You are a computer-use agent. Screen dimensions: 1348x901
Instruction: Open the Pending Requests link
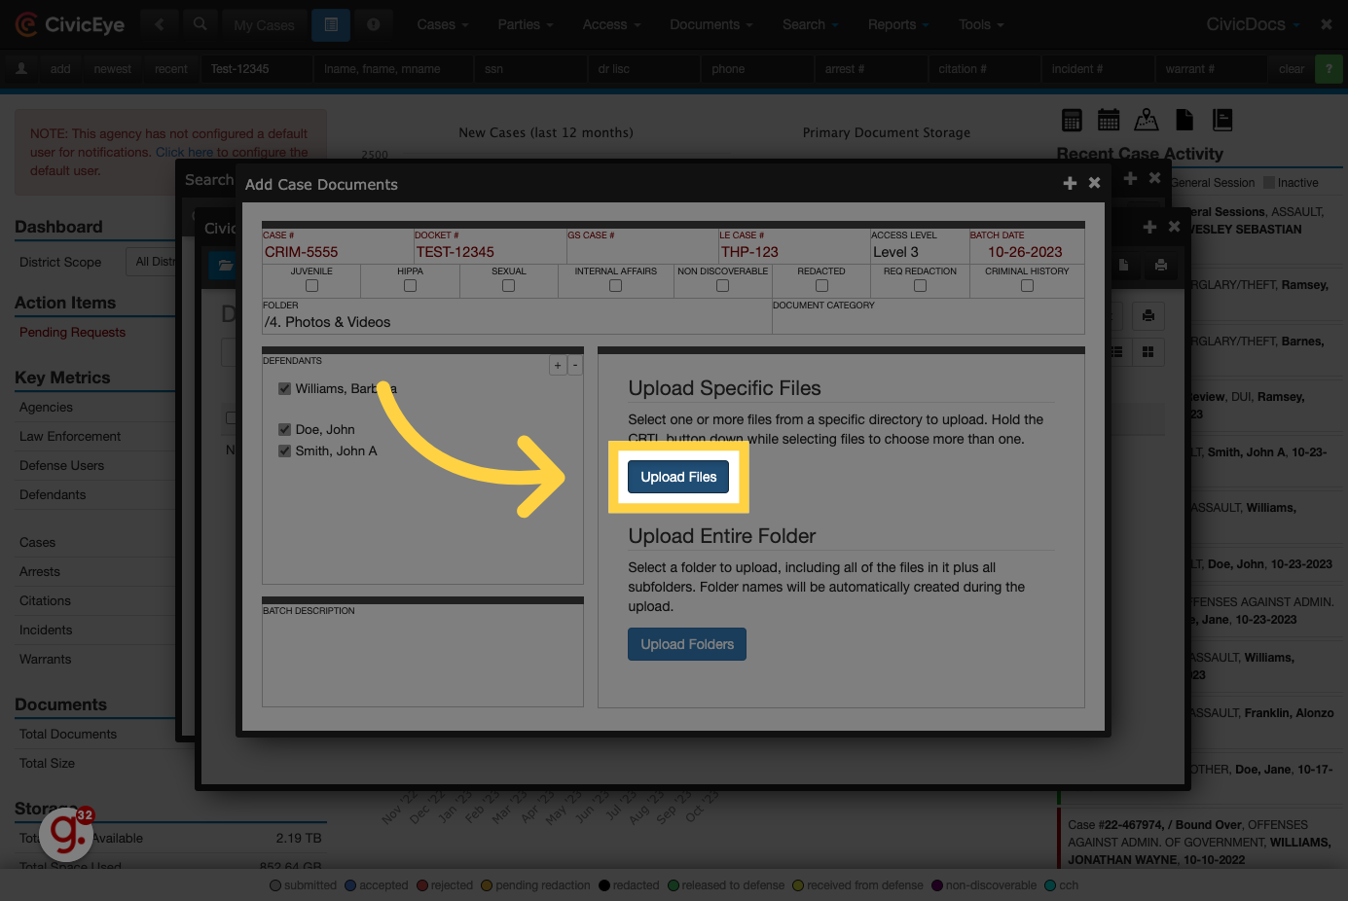tap(72, 332)
